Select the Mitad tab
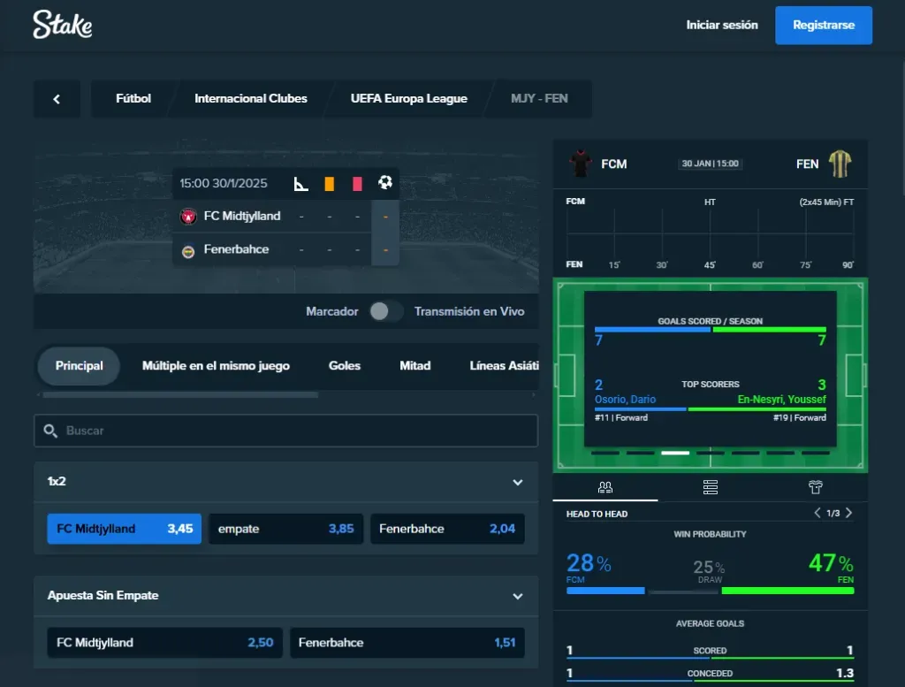This screenshot has height=687, width=905. [415, 366]
